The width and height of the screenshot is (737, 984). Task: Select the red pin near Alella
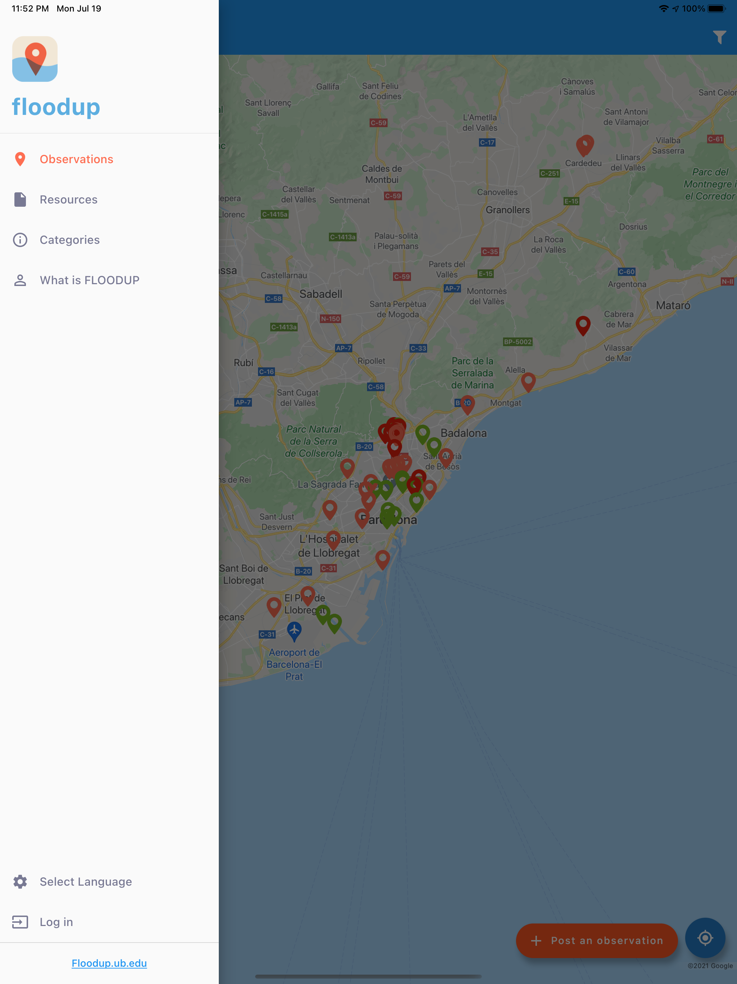[x=528, y=382]
